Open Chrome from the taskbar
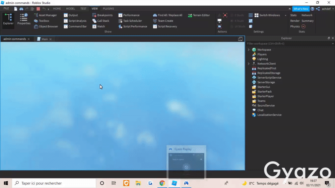This screenshot has width=335, height=188. pos(162,183)
